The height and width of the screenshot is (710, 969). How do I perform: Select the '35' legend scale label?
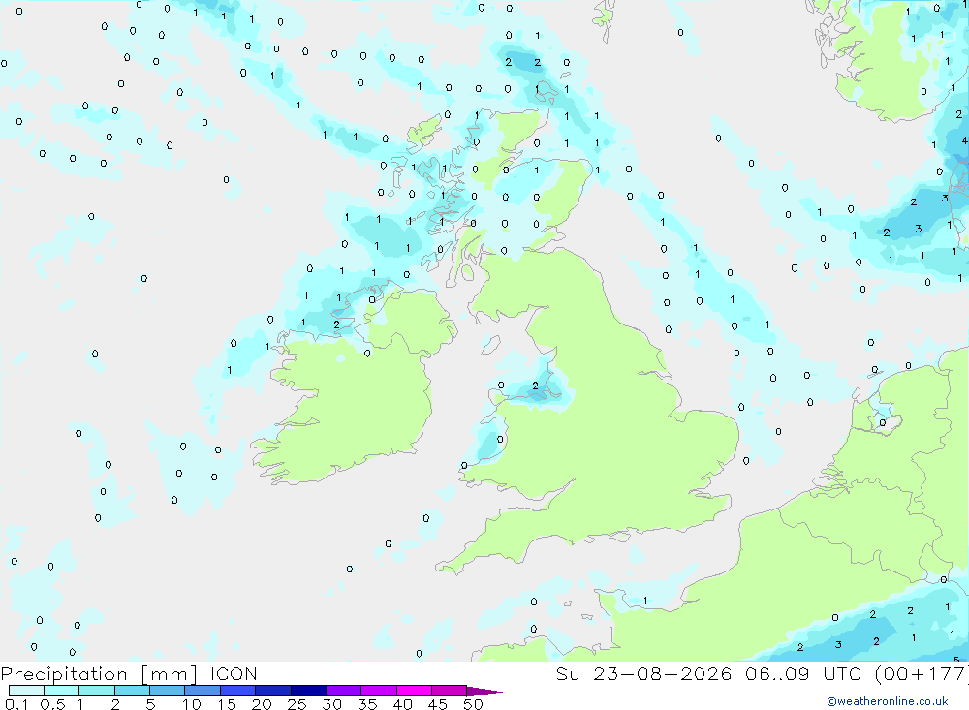point(367,704)
